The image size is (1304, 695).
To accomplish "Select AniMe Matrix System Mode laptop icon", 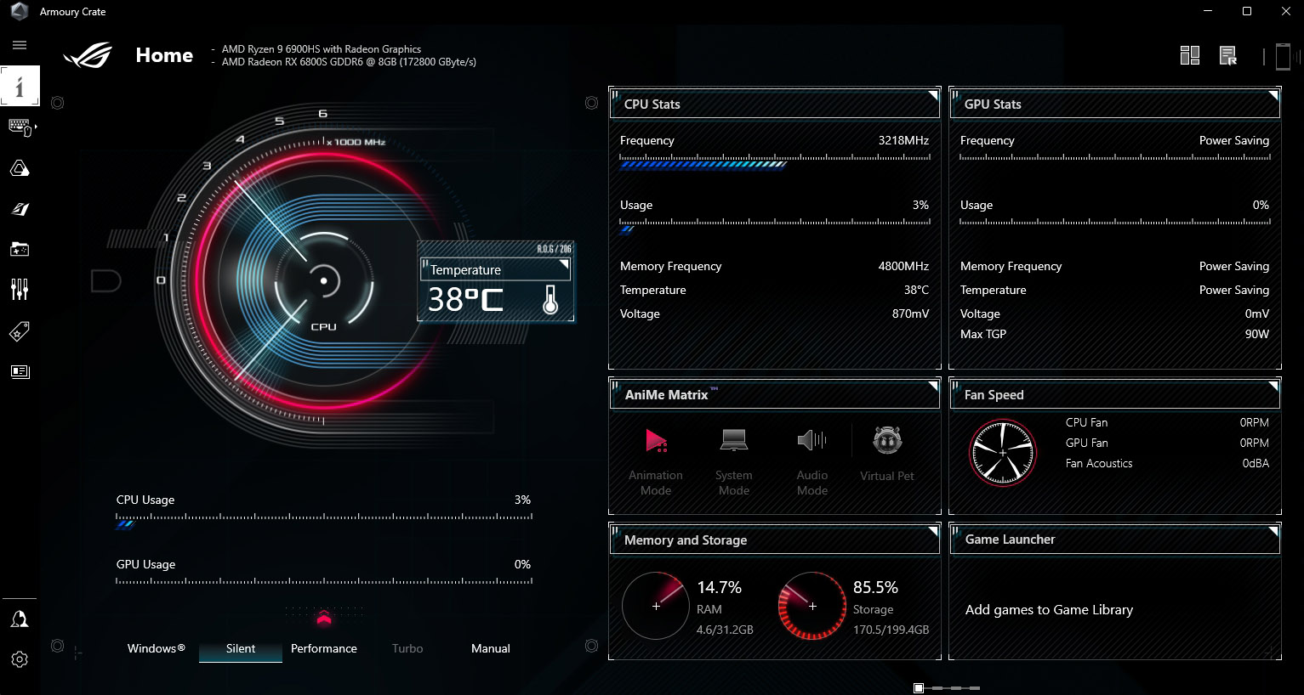I will coord(734,440).
